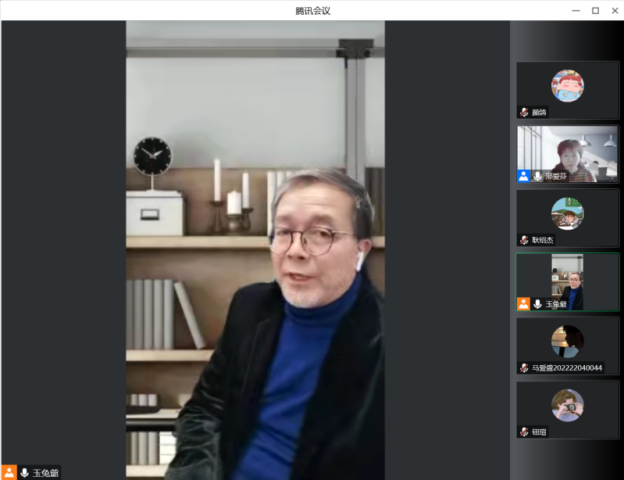Minimize the 腾讯会议 window

point(576,10)
